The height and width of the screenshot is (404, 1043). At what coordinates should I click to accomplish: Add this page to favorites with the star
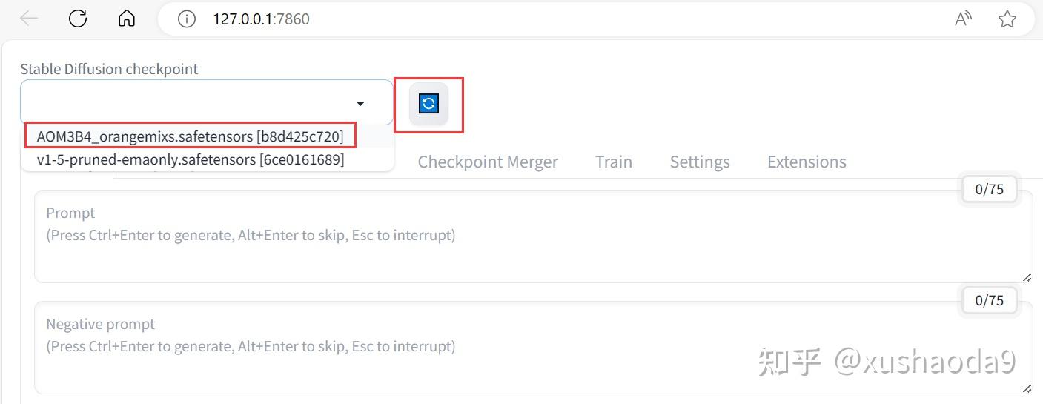pyautogui.click(x=1007, y=19)
